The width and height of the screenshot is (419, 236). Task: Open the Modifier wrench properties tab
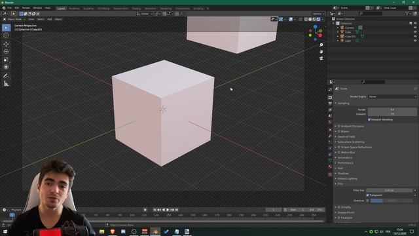point(330,136)
